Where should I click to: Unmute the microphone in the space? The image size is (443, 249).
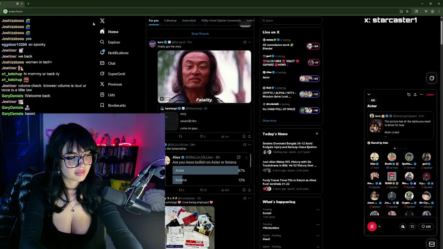[x=372, y=227]
